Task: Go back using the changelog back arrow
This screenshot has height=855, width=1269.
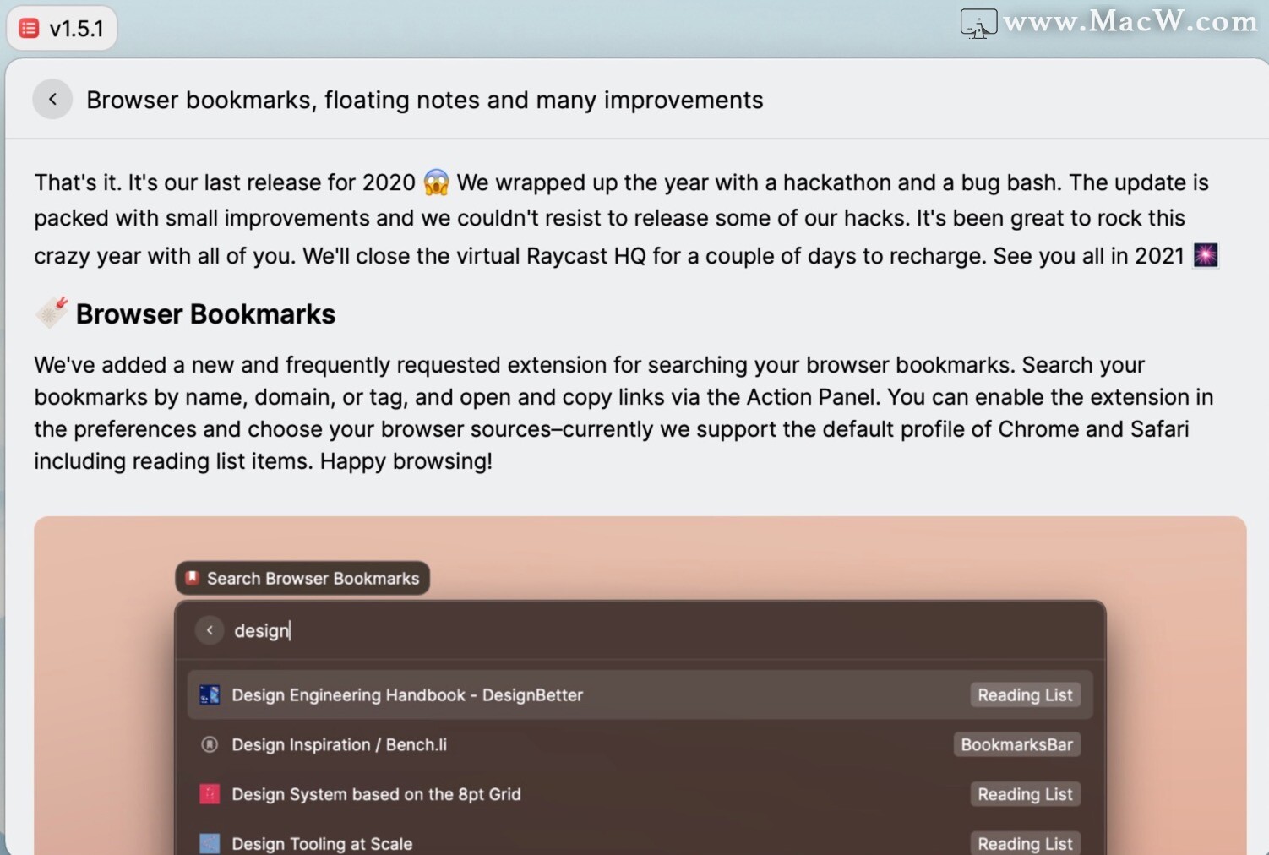Action: click(x=52, y=100)
